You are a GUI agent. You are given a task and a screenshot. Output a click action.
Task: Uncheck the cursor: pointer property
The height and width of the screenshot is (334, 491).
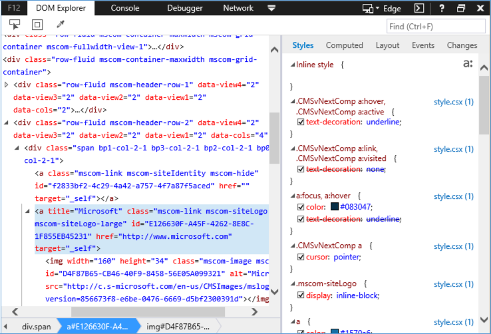tap(301, 257)
